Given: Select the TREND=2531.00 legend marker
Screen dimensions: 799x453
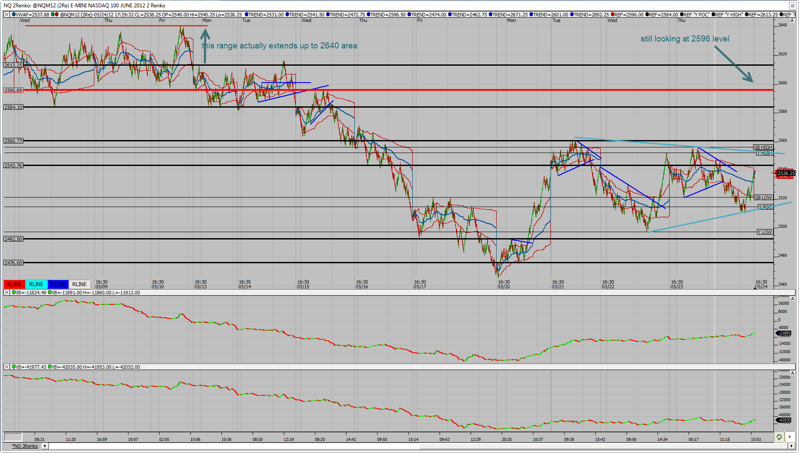Looking at the screenshot, I should pos(246,15).
